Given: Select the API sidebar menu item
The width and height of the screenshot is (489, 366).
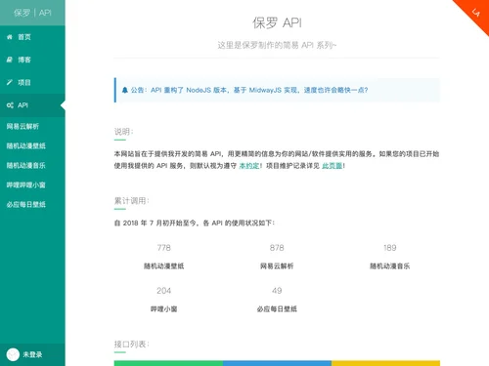Looking at the screenshot, I should pos(32,105).
